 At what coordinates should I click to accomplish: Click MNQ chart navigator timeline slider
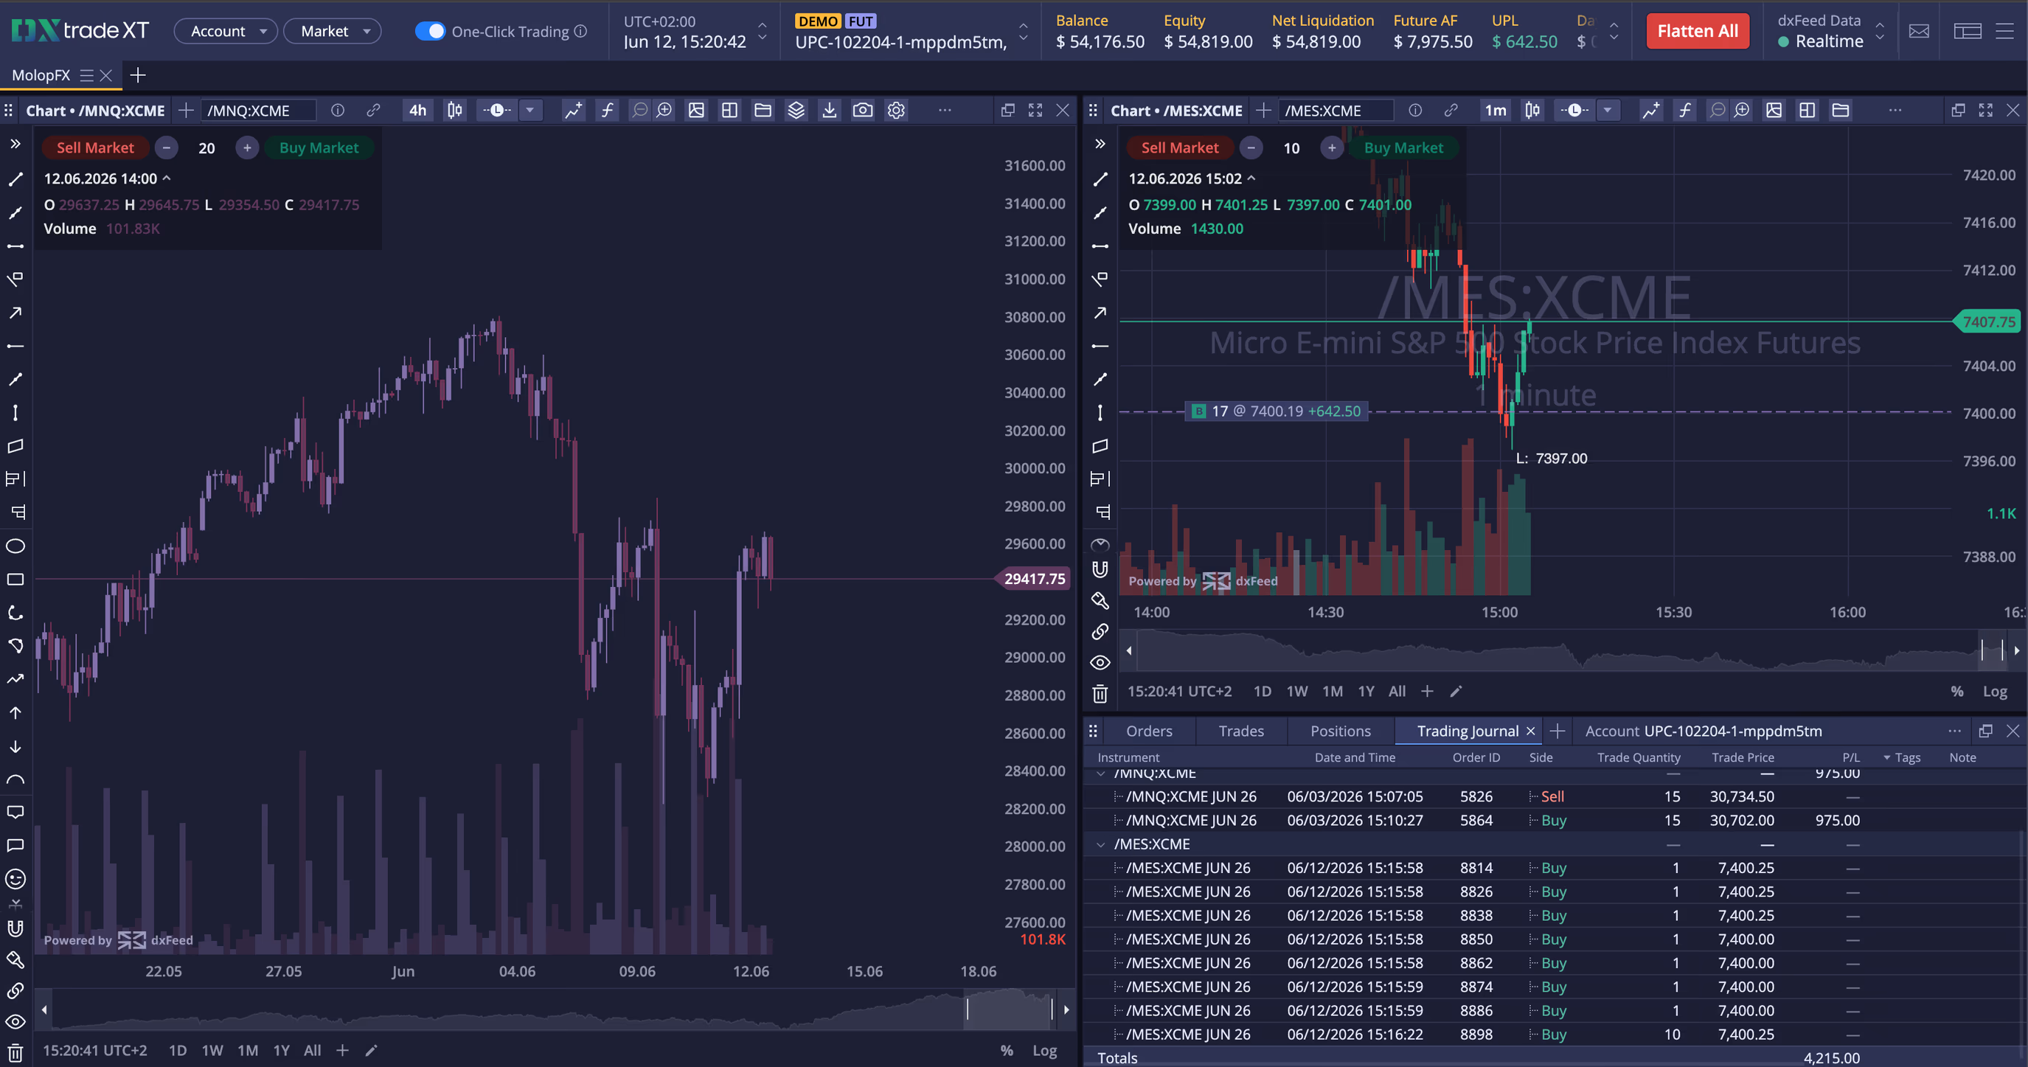1010,1009
